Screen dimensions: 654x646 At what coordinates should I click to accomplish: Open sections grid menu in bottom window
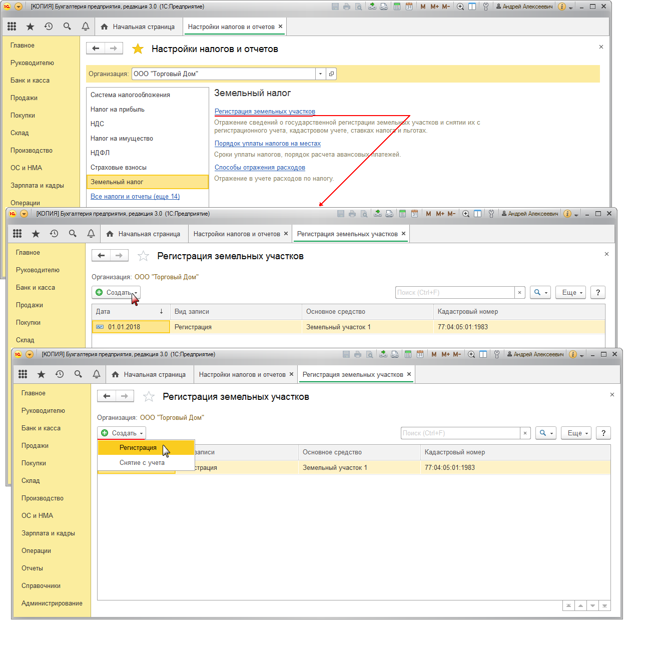click(x=23, y=374)
